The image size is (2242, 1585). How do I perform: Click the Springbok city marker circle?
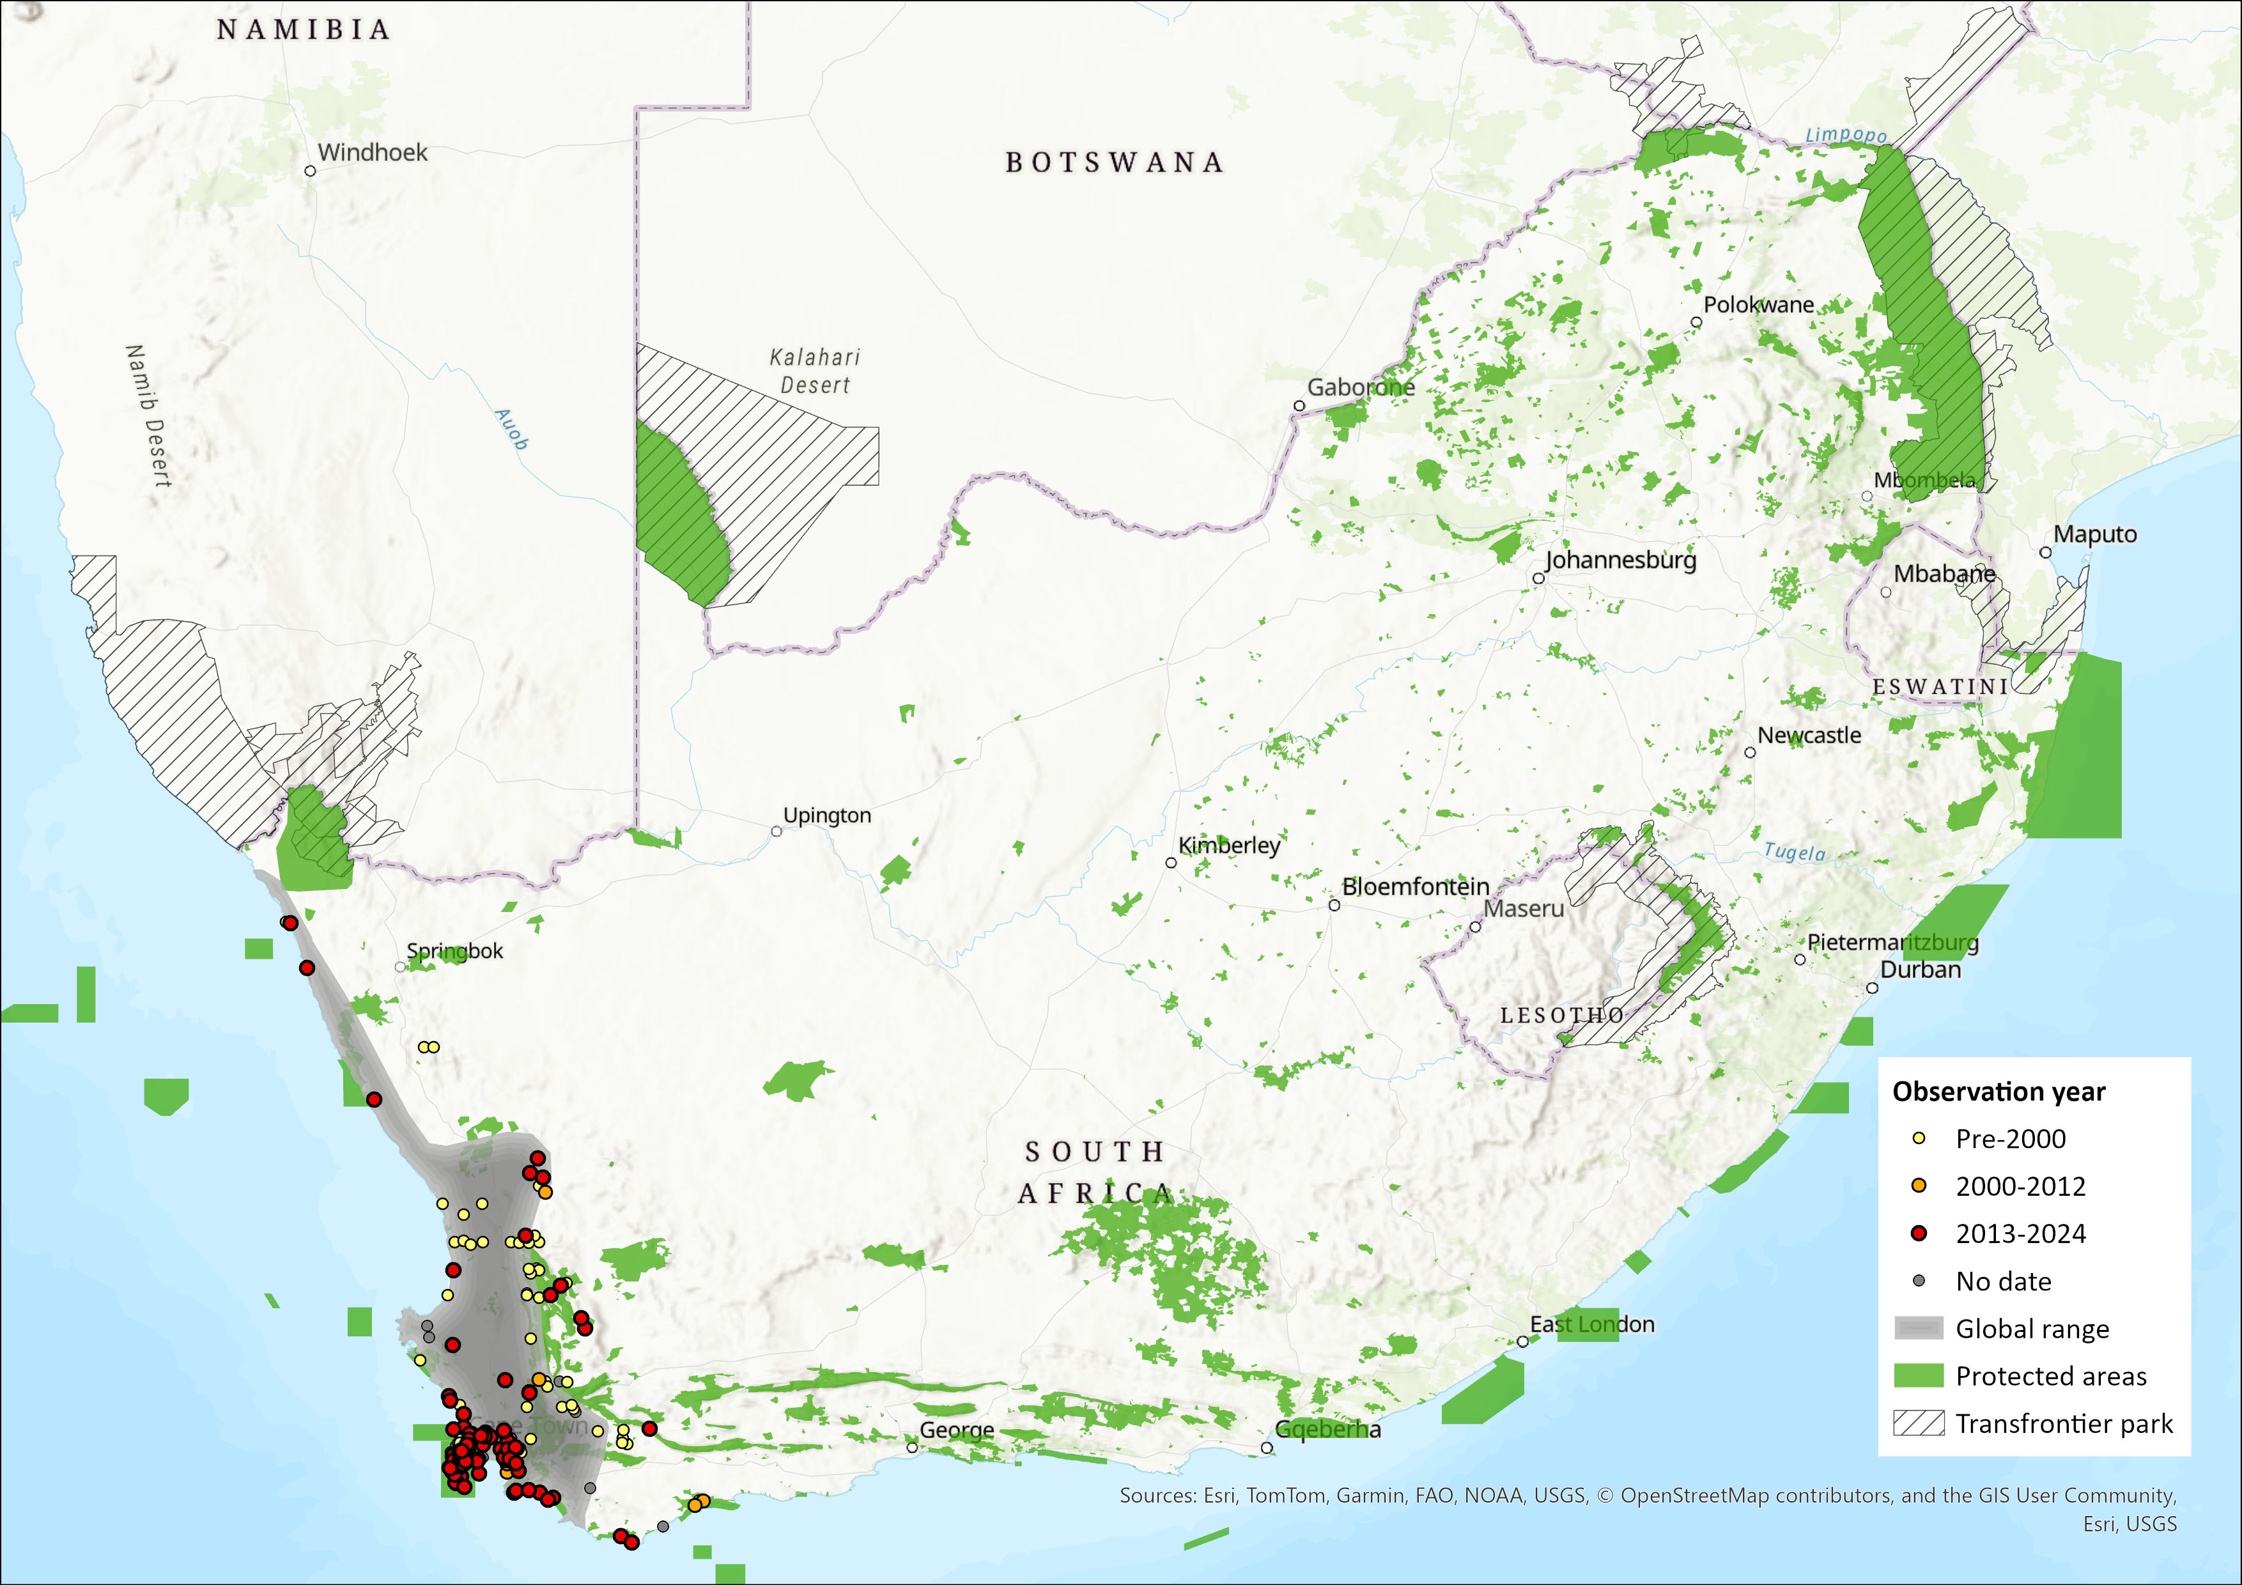(400, 967)
